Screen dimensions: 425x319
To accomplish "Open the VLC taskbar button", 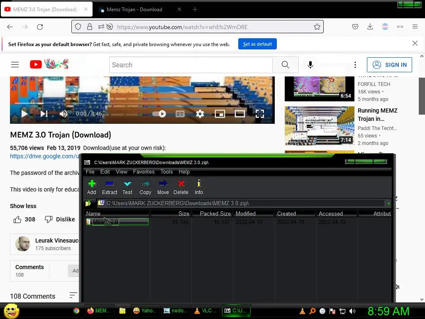I will (206, 311).
